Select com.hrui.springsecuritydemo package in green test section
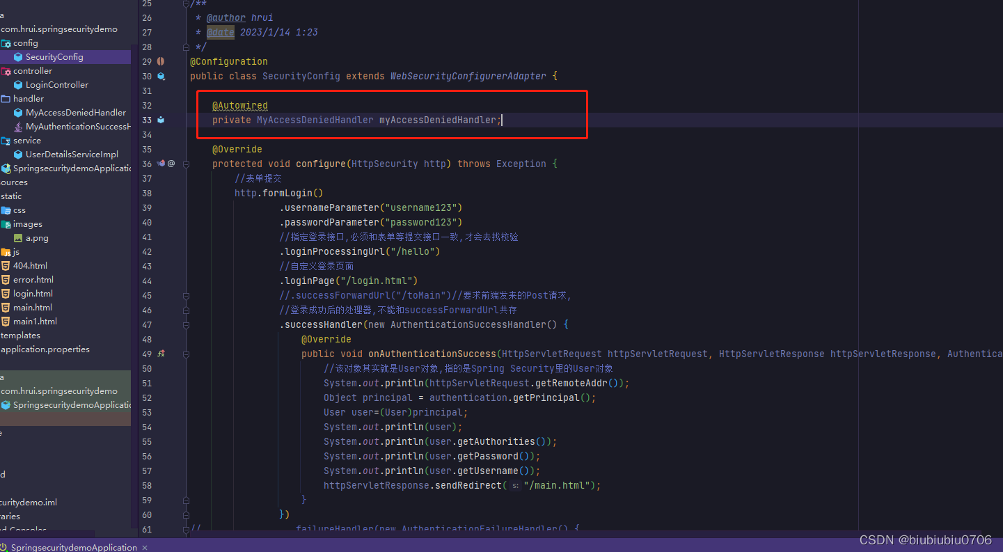1003x552 pixels. [x=59, y=391]
